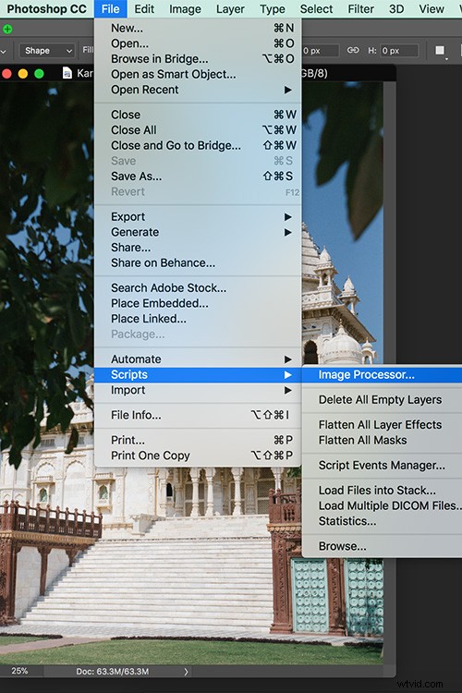The width and height of the screenshot is (462, 693).
Task: Choose Place Embedded...
Action: tap(198, 303)
